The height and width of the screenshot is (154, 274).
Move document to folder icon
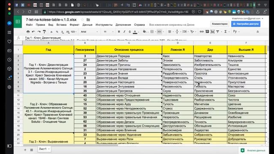pos(88,20)
